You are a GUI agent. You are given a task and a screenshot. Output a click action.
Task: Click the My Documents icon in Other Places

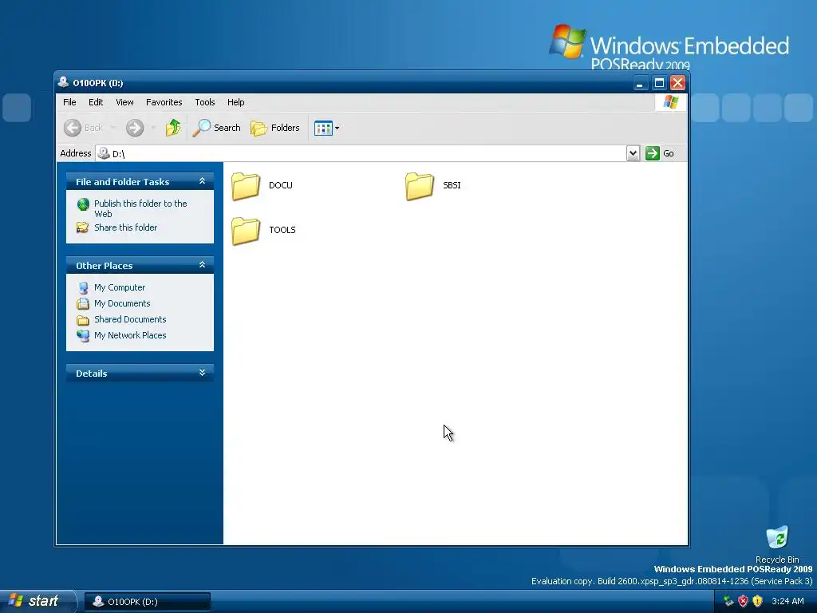83,303
